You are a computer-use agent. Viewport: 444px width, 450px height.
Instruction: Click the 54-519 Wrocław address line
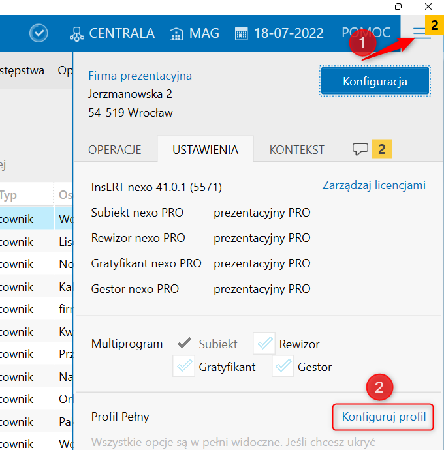click(x=131, y=112)
